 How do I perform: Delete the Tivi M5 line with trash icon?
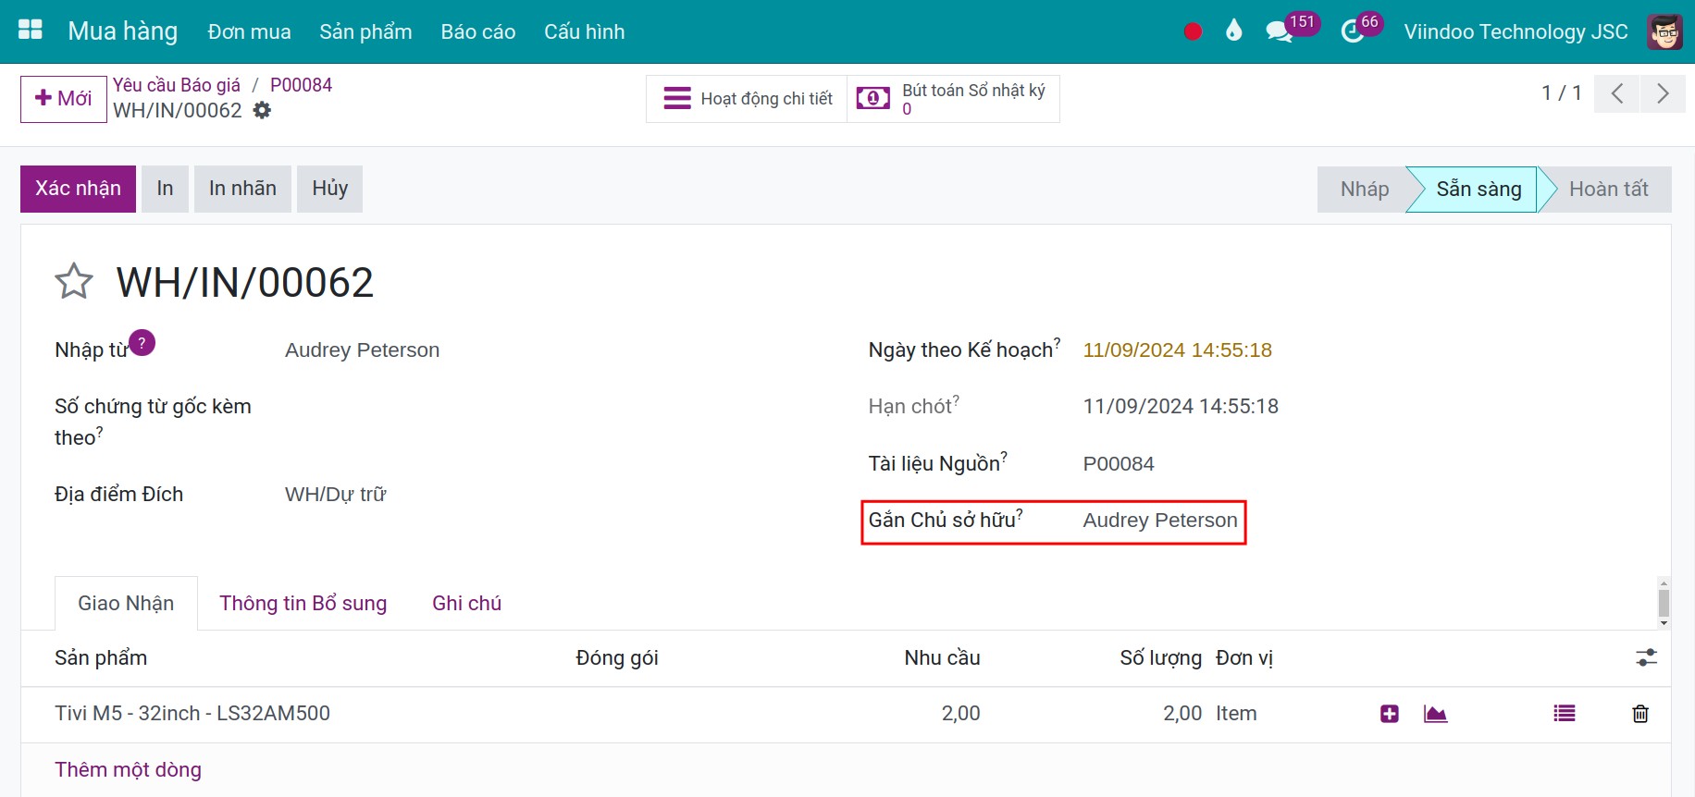click(1640, 714)
